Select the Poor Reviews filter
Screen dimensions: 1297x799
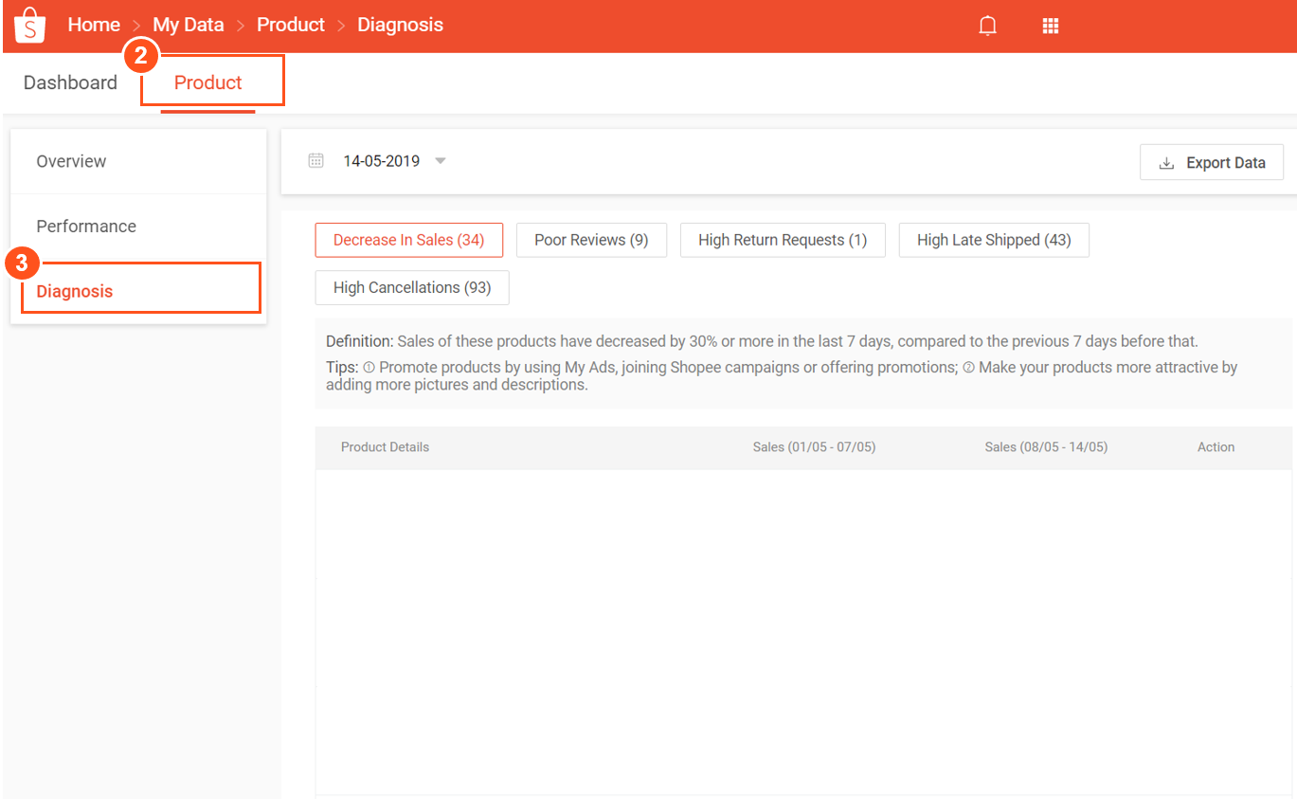591,240
